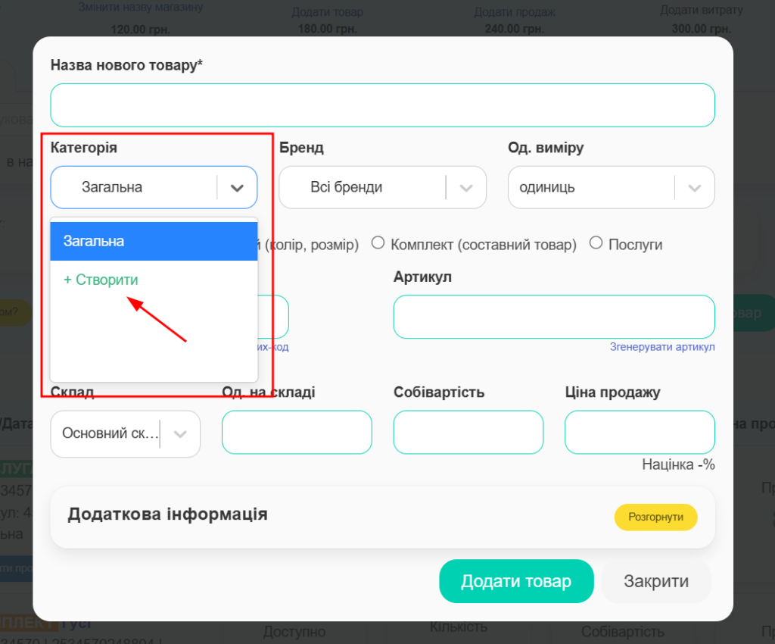Open the Основний склад warehouse dropdown
The width and height of the screenshot is (775, 644).
pos(110,434)
